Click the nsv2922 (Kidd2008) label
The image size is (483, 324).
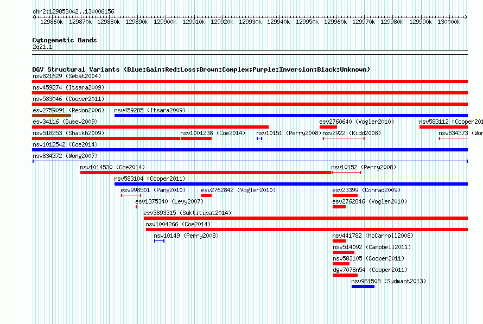click(x=352, y=133)
